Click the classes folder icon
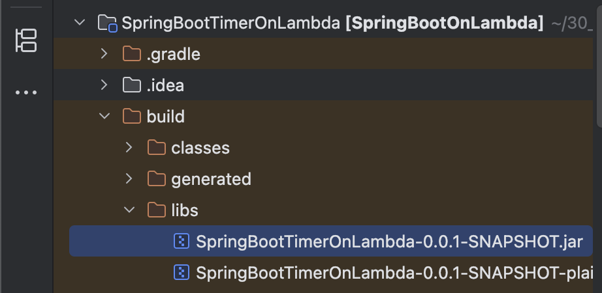Screen dimensions: 602x293 click(157, 147)
